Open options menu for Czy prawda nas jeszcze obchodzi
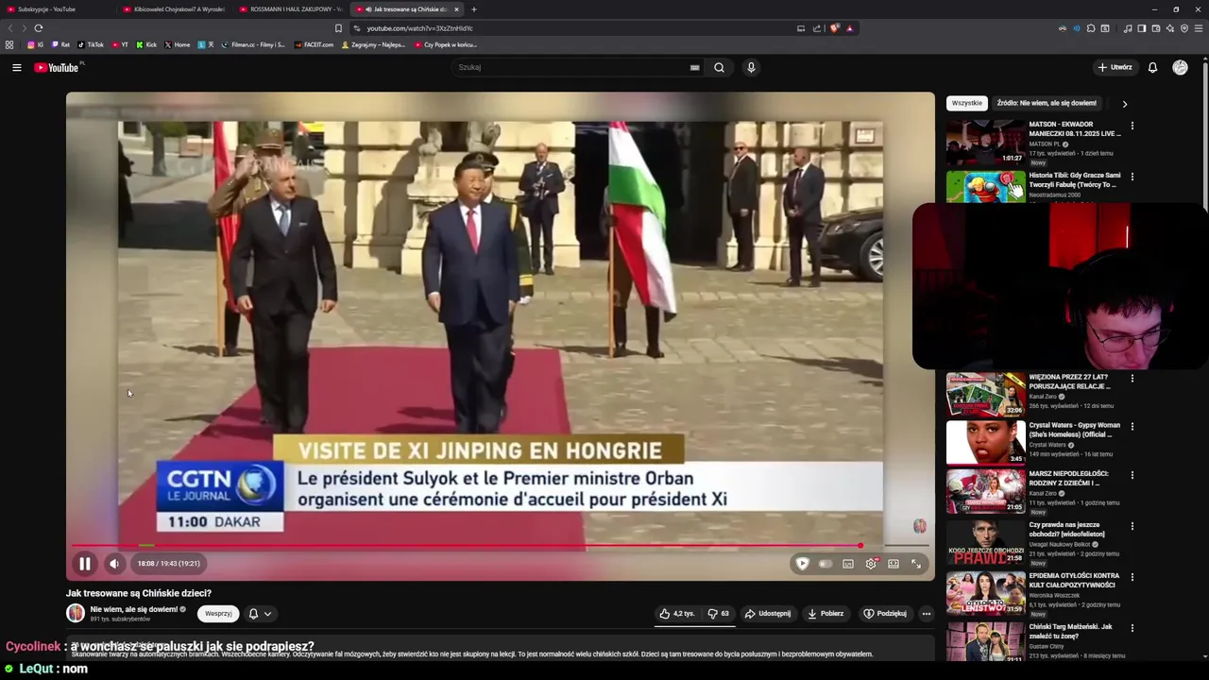Image resolution: width=1209 pixels, height=680 pixels. pos(1132,526)
